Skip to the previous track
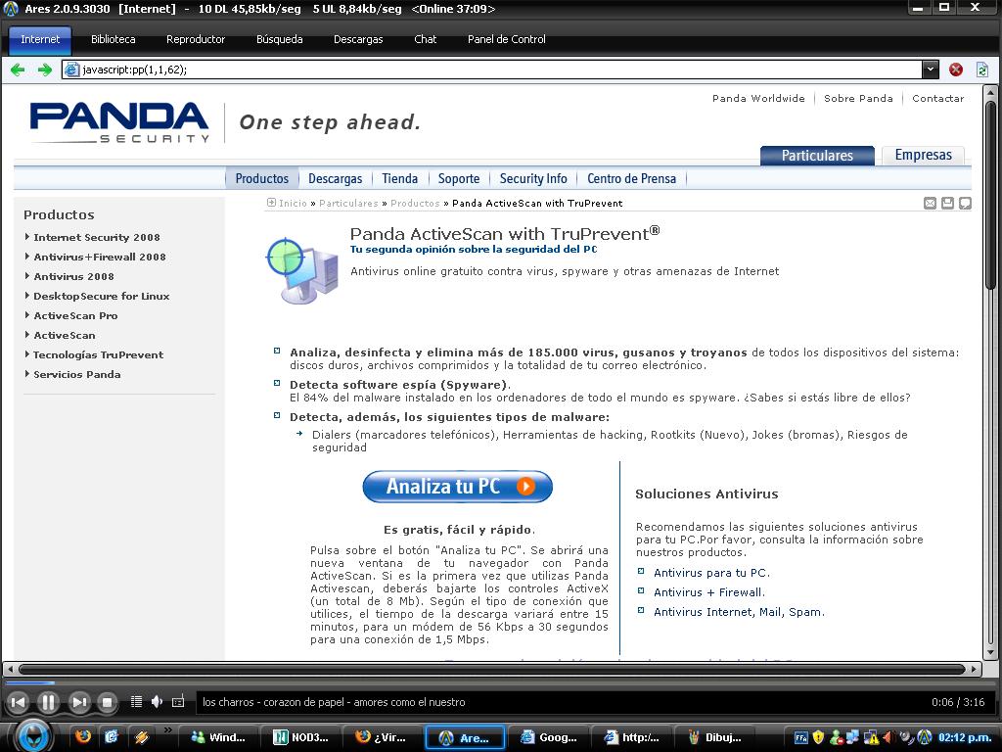 tap(19, 702)
